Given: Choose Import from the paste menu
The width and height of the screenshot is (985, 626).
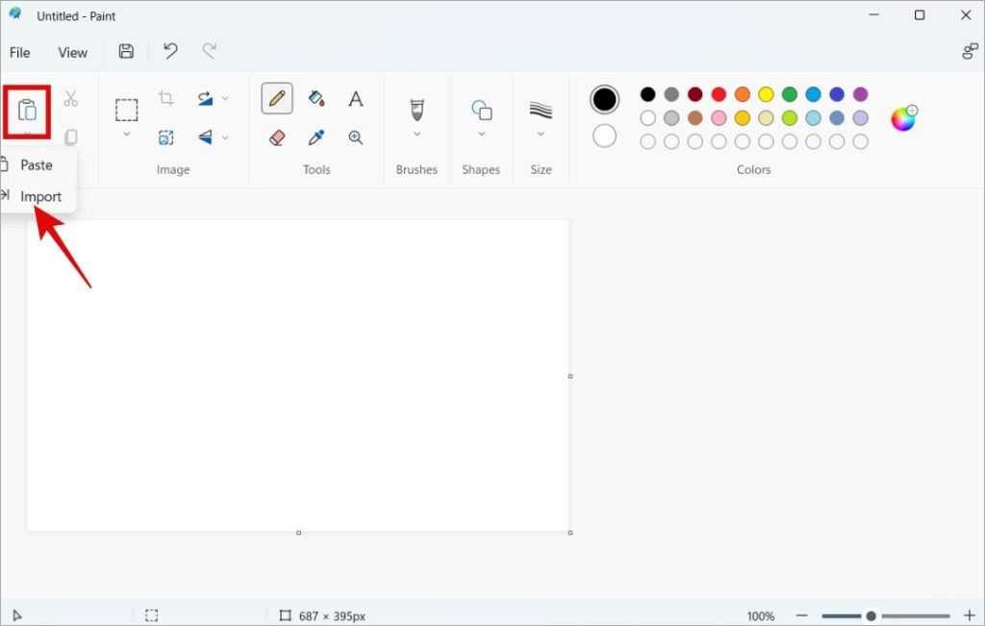Looking at the screenshot, I should click(x=40, y=196).
